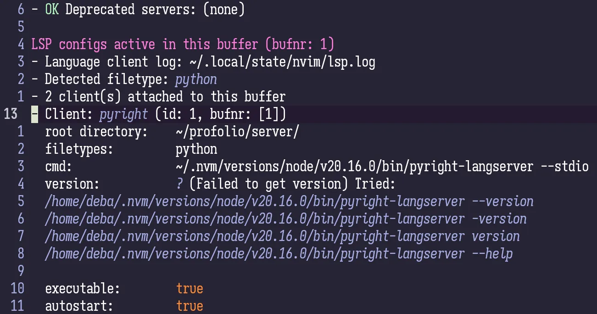Screen dimensions: 597x314
Task: Click the '(Failed to get version) Tried:' text
Action: click(292, 184)
